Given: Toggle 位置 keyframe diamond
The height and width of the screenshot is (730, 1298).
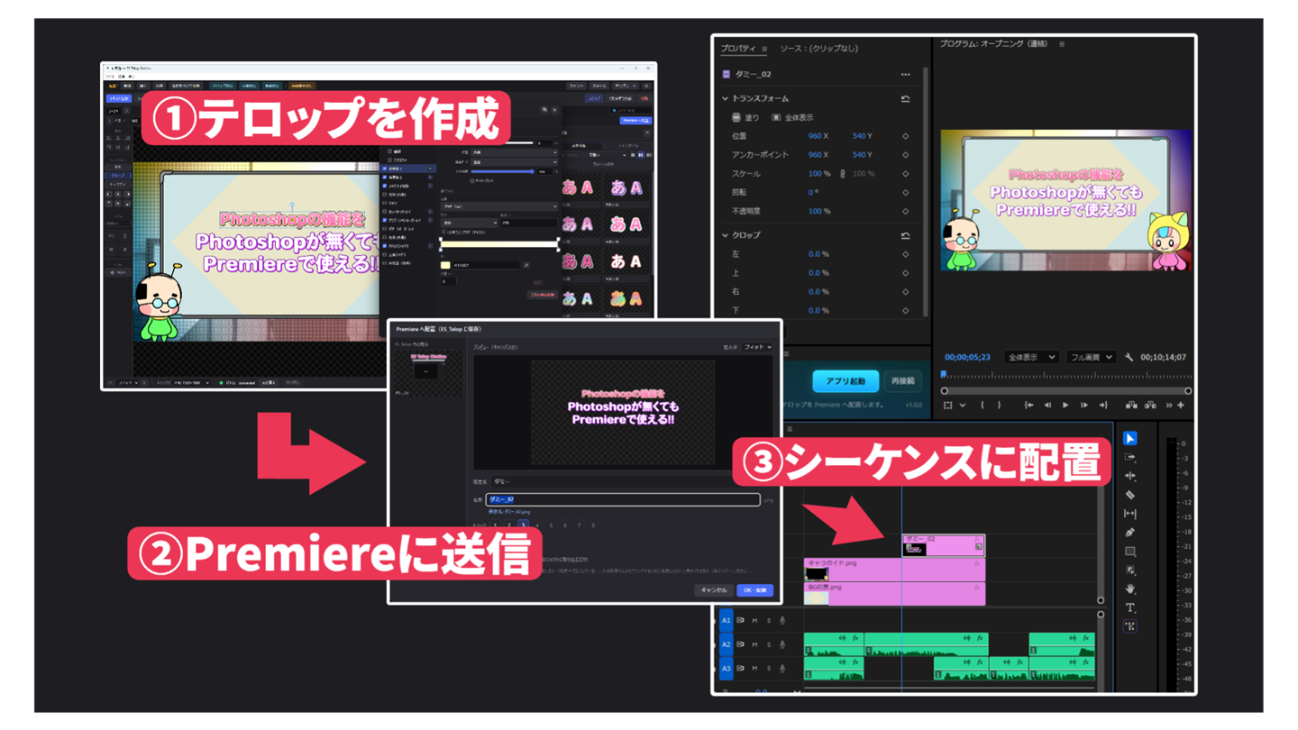Looking at the screenshot, I should tap(905, 136).
